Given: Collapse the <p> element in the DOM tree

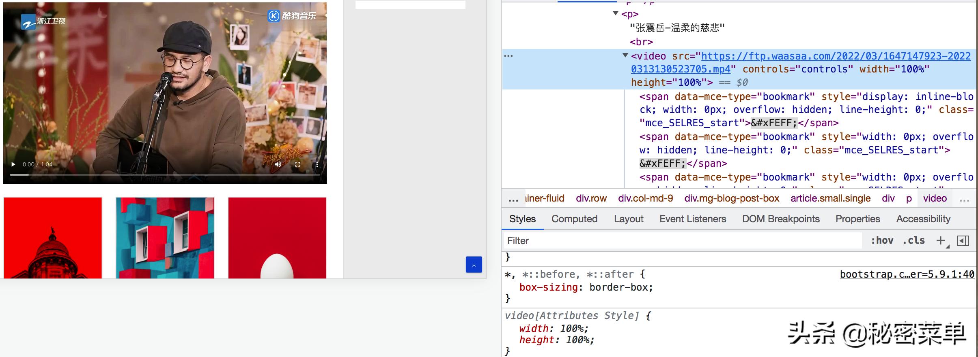Looking at the screenshot, I should point(616,13).
